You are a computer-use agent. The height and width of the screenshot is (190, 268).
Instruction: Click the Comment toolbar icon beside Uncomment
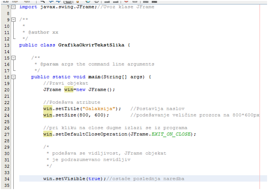(x=146, y=1)
